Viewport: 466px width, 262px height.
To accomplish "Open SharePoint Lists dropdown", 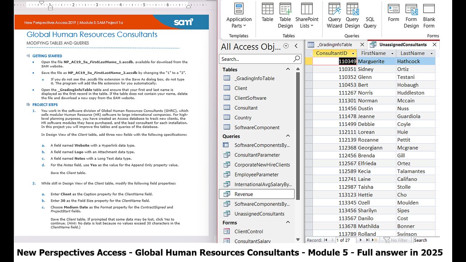I will [x=307, y=16].
